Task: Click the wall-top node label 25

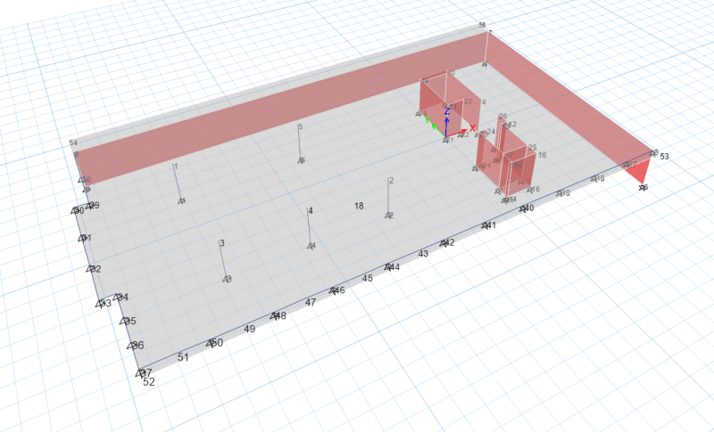Action: [x=532, y=148]
